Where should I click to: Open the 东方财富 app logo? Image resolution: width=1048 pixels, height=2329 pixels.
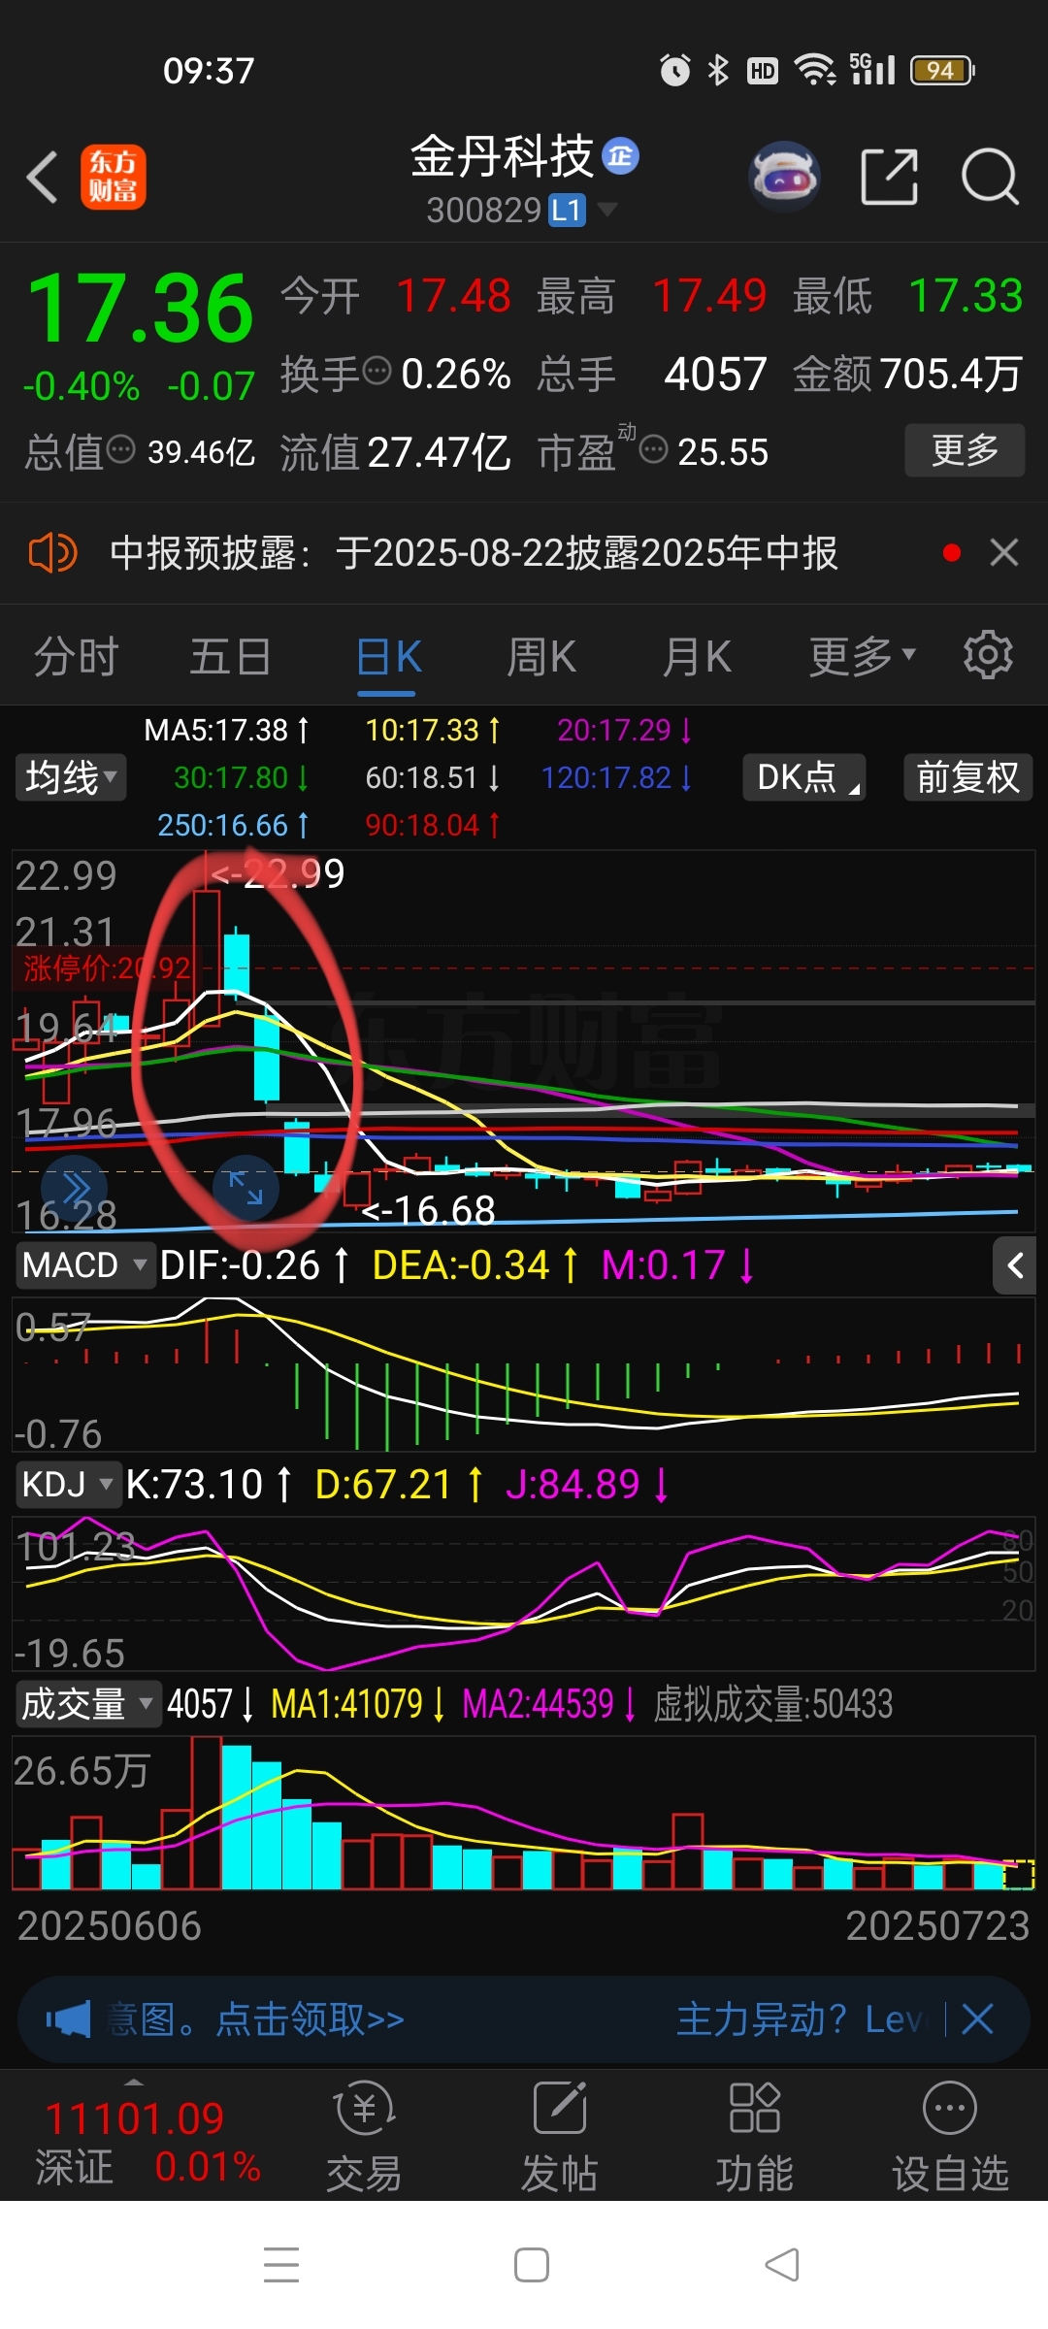(114, 178)
